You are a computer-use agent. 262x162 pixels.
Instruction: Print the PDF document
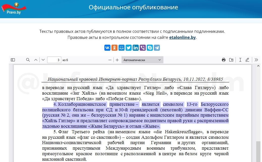223,60
